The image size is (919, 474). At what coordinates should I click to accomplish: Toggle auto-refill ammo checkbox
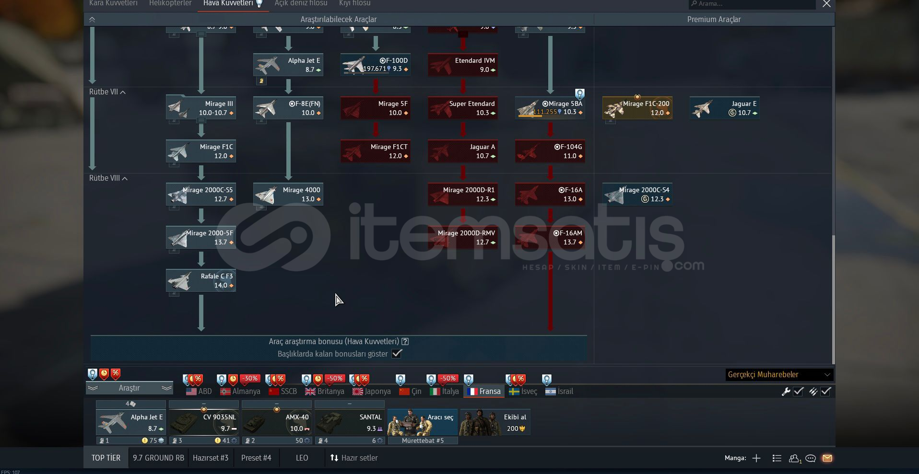826,392
